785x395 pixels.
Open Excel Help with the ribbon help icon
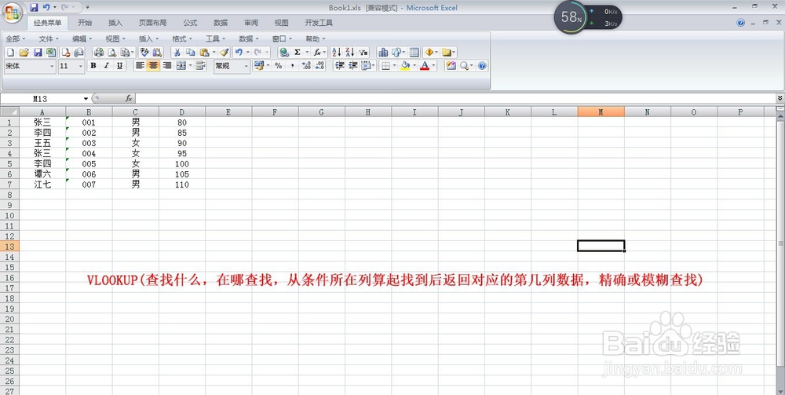click(x=741, y=23)
